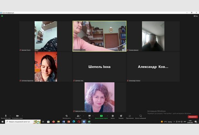Image resolution: width=199 pixels, height=135 pixels.
Task: Click the green Share Screen button
Action: pos(101,116)
